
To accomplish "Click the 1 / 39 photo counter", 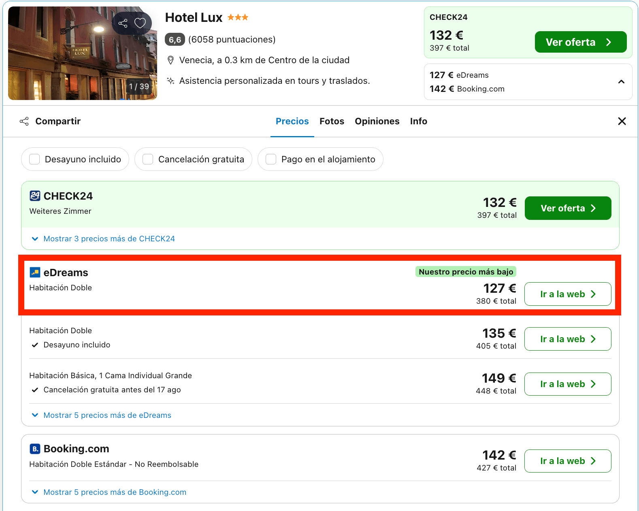I will point(139,86).
